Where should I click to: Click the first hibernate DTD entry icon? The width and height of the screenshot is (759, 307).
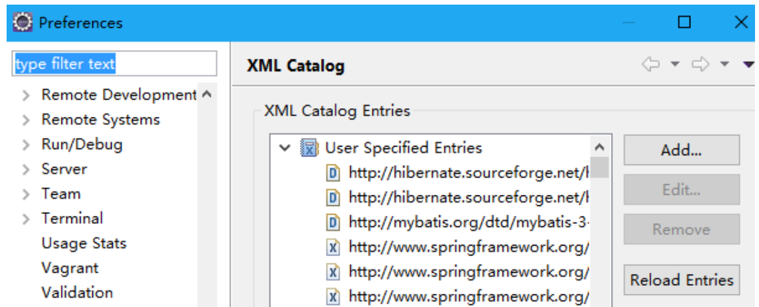click(x=334, y=173)
